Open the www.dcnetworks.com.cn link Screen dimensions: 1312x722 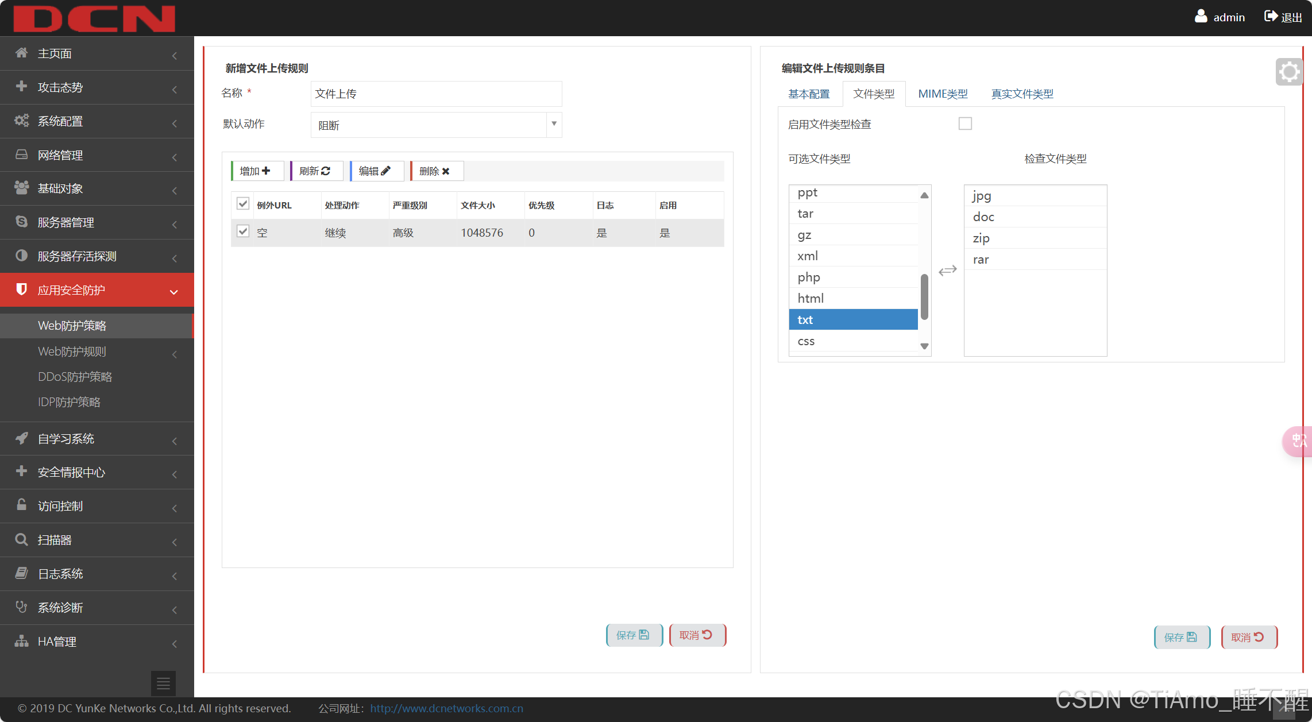446,709
